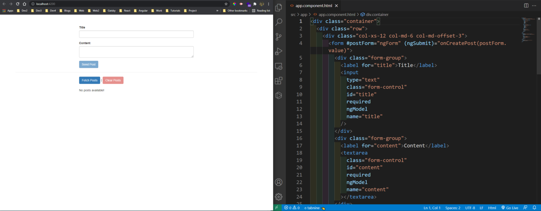Change language mode via Html
This screenshot has width=541, height=211.
click(x=492, y=208)
